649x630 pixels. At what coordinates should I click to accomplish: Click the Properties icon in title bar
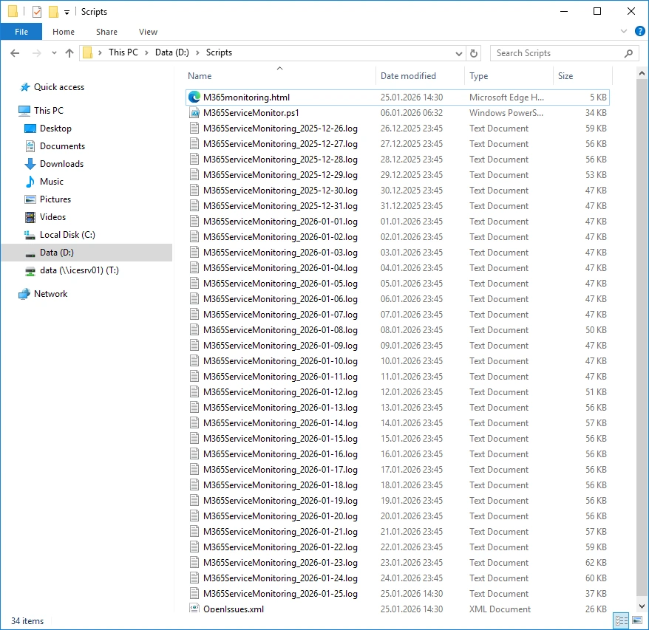[37, 12]
